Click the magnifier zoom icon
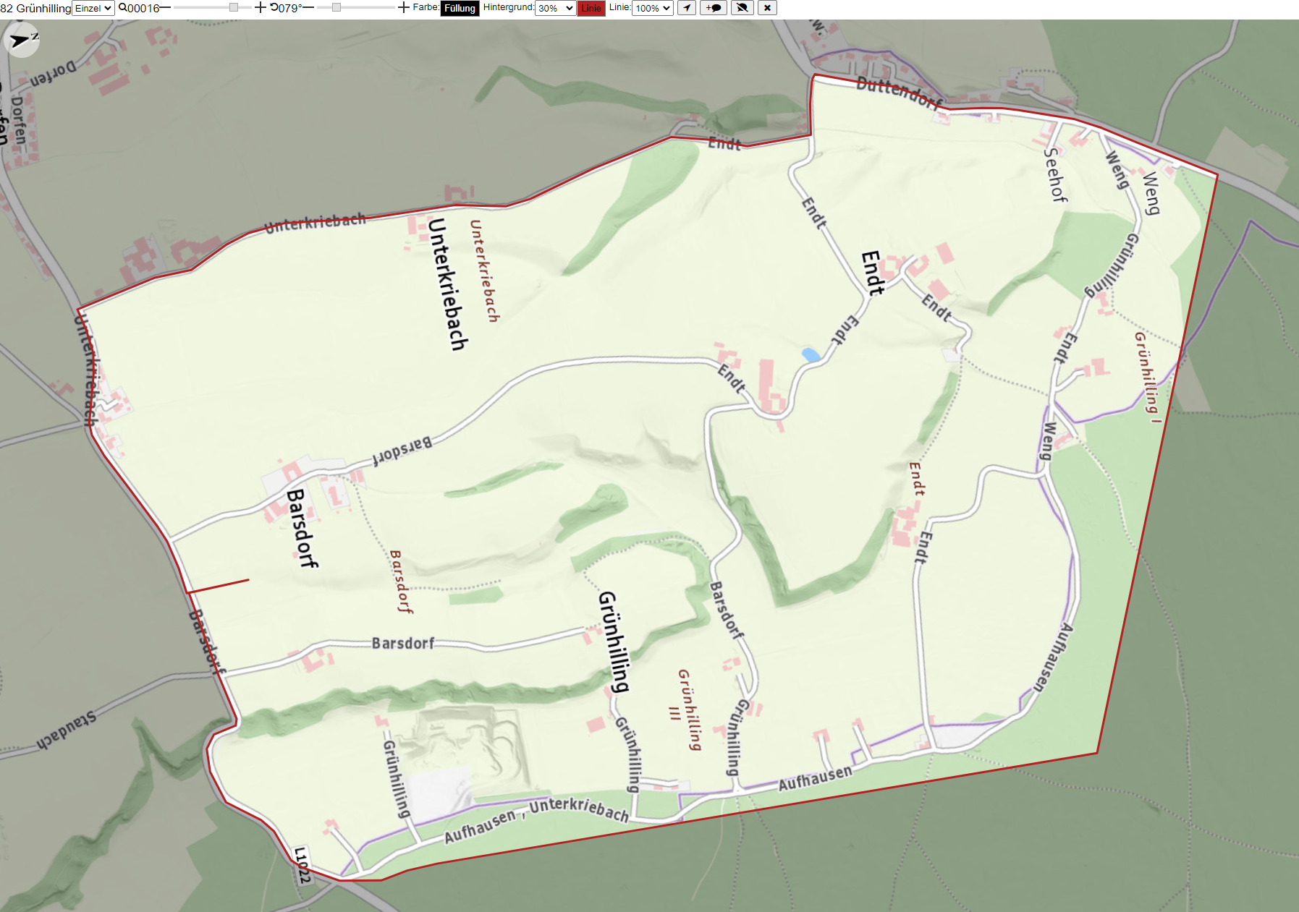1299x912 pixels. click(x=123, y=7)
